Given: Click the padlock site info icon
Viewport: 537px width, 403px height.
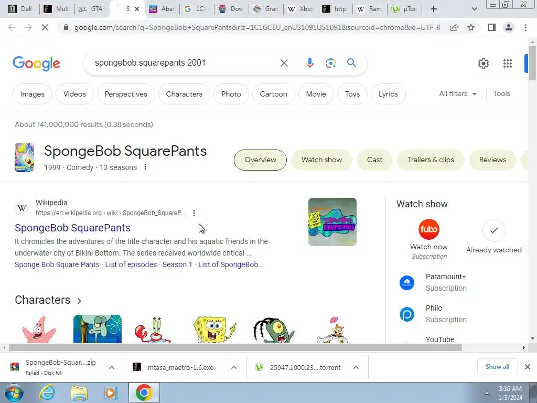Looking at the screenshot, I should coord(66,27).
